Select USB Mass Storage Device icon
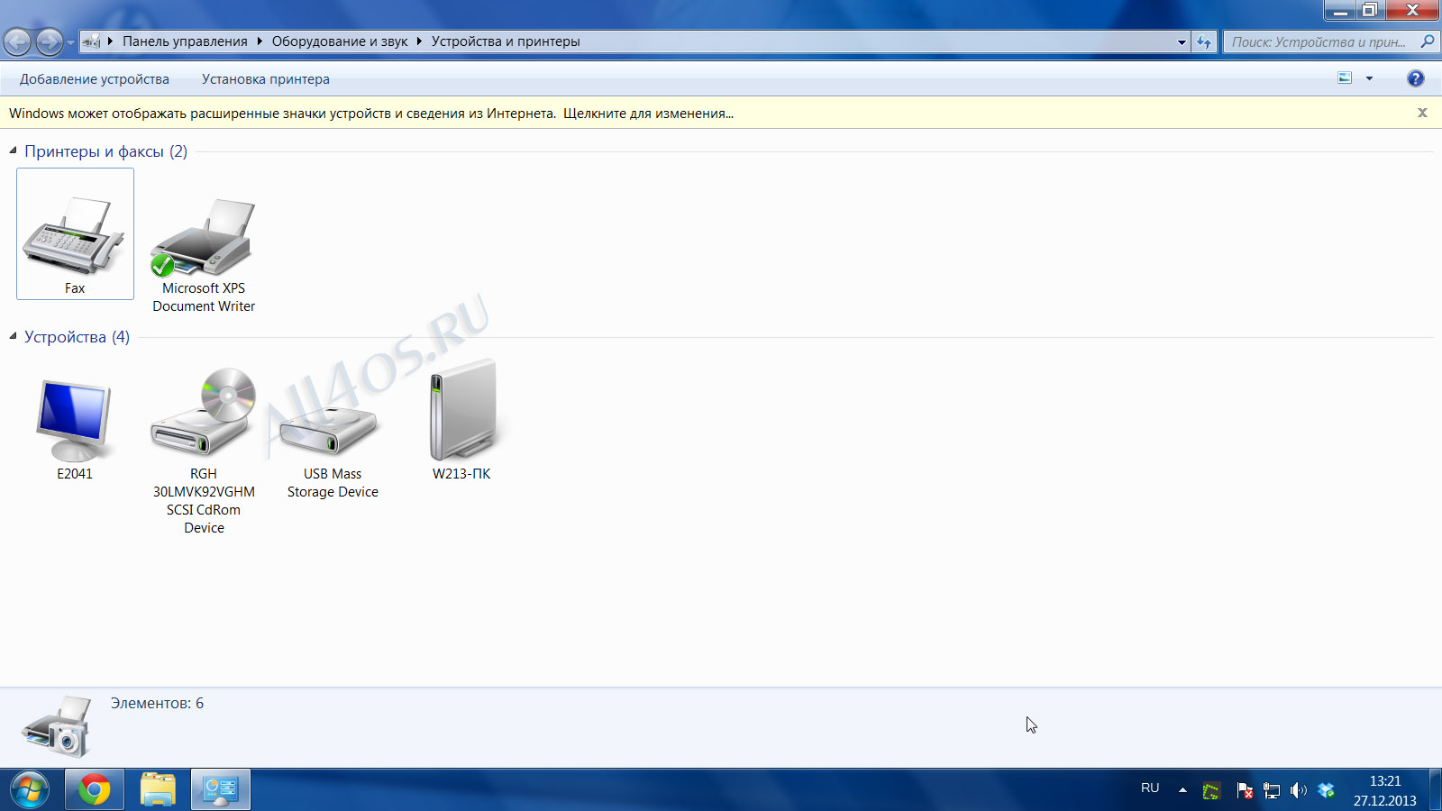1442x811 pixels. pos(333,451)
